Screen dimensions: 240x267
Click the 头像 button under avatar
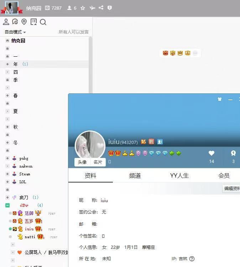(82, 162)
